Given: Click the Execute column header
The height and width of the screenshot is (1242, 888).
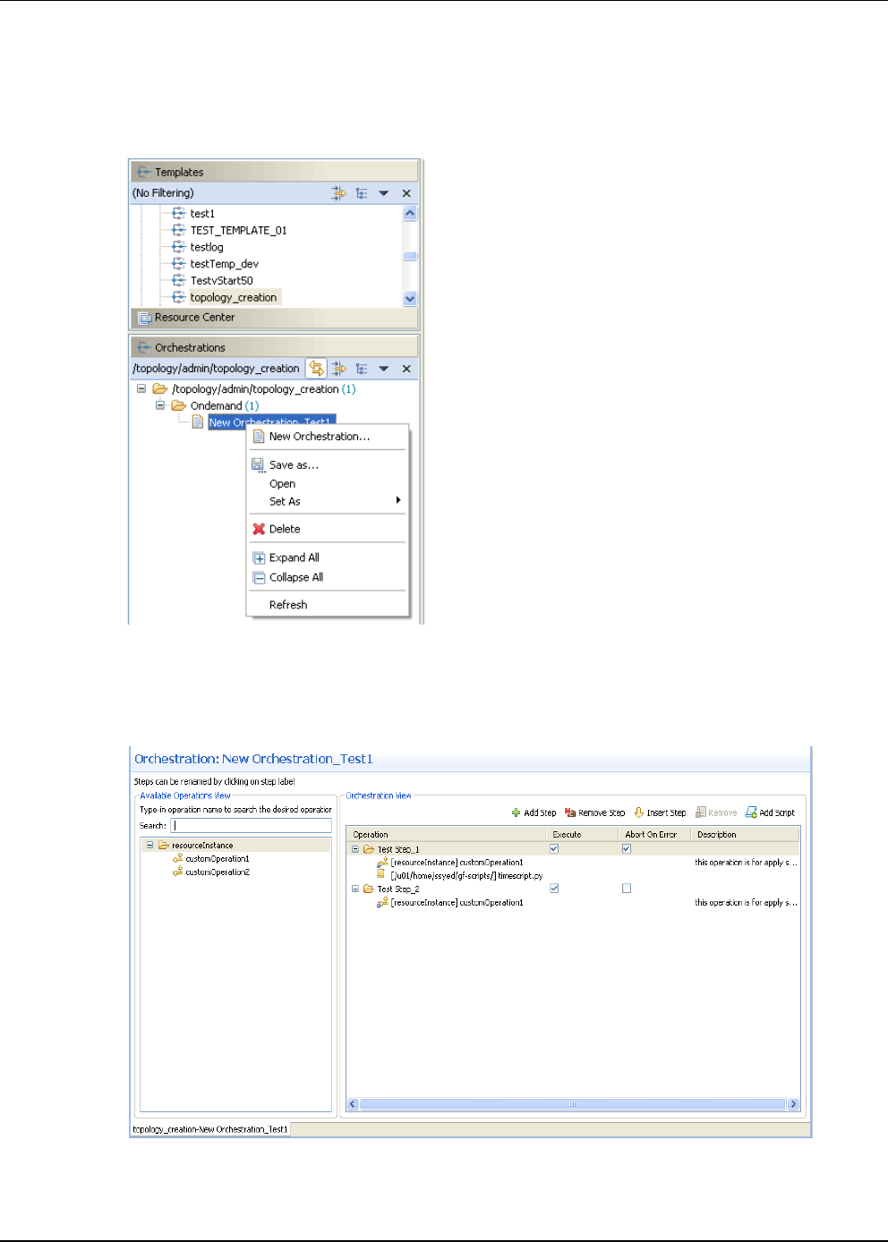Looking at the screenshot, I should click(582, 834).
